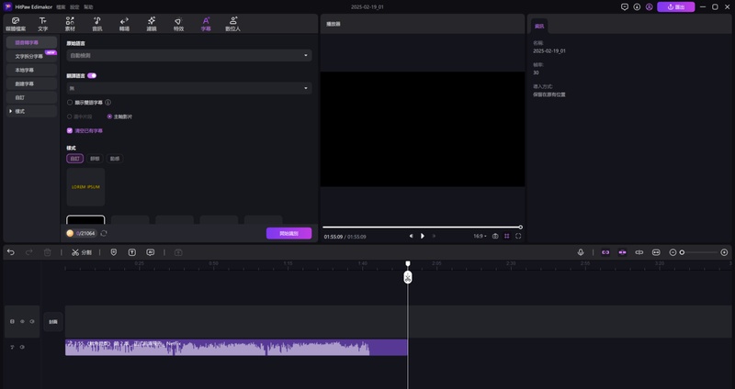Image resolution: width=735 pixels, height=389 pixels.
Task: Click the zoom-in plus icon on timeline
Action: (724, 251)
